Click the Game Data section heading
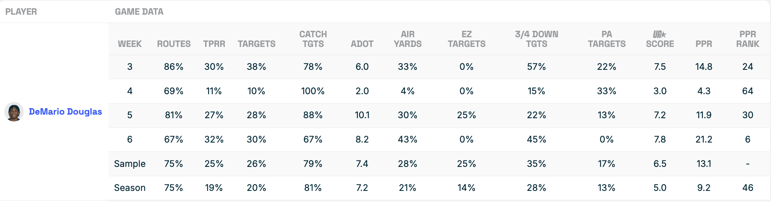This screenshot has height=202, width=771. click(139, 12)
